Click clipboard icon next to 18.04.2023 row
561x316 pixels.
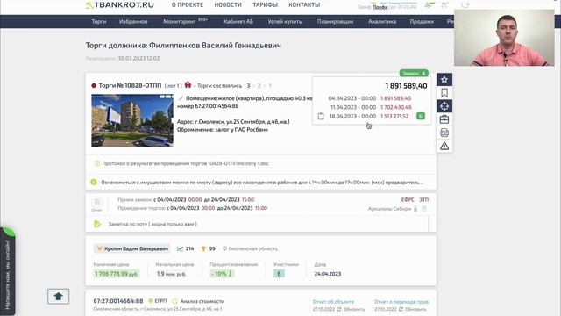click(321, 116)
